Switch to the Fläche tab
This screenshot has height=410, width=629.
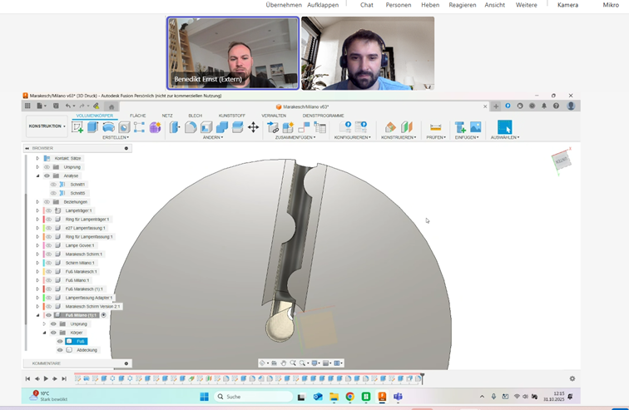[138, 116]
